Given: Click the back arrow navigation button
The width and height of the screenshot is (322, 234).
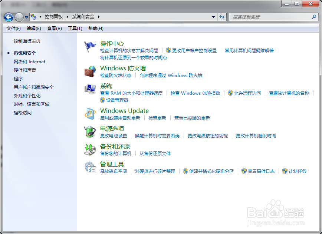Looking at the screenshot, I should pyautogui.click(x=9, y=17).
